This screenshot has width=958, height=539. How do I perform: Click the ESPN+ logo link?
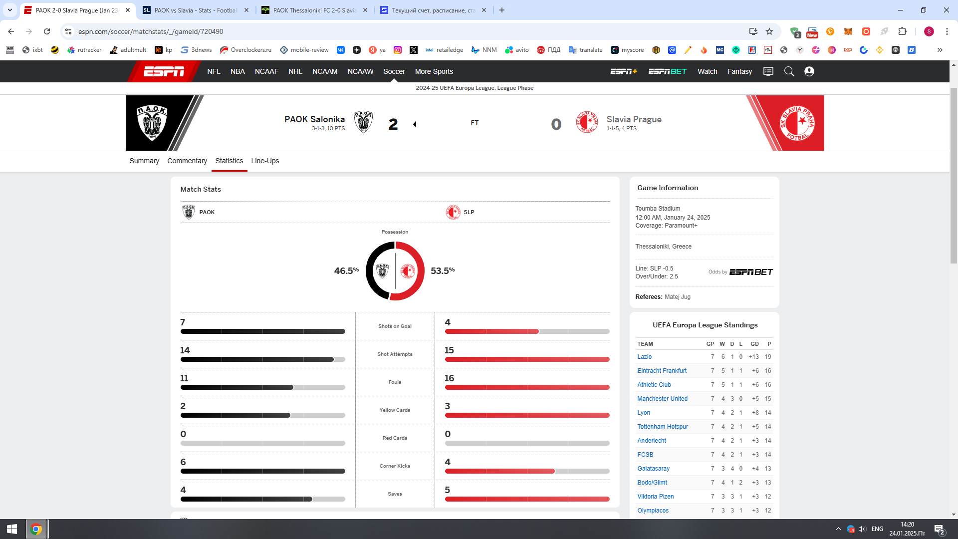tap(624, 71)
